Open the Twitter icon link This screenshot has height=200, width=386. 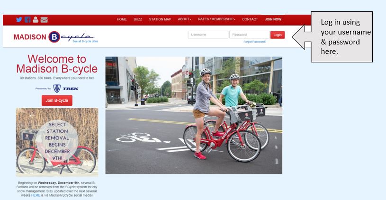click(19, 20)
